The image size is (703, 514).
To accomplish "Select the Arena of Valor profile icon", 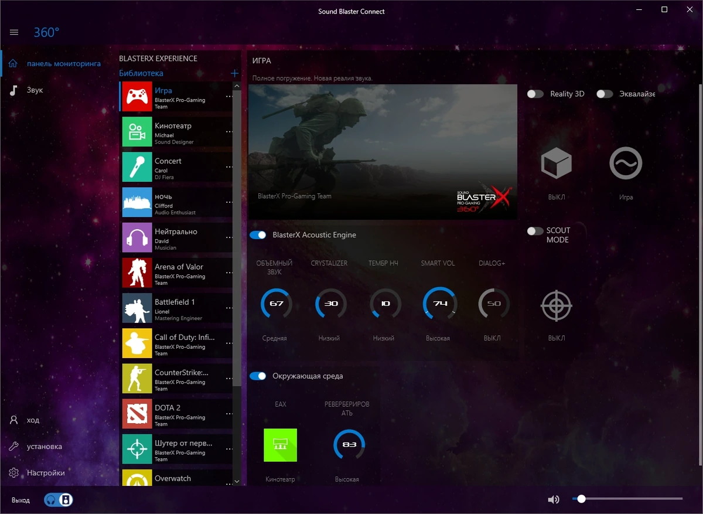I will pyautogui.click(x=137, y=273).
